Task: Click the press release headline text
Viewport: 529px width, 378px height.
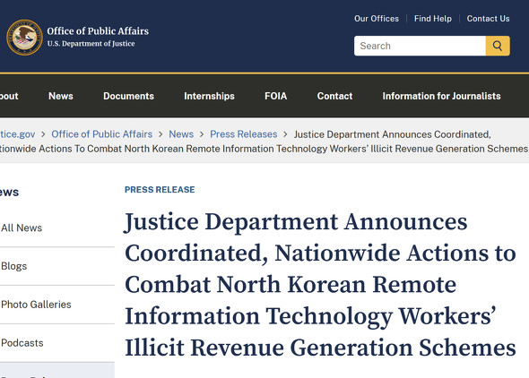Action: click(320, 284)
